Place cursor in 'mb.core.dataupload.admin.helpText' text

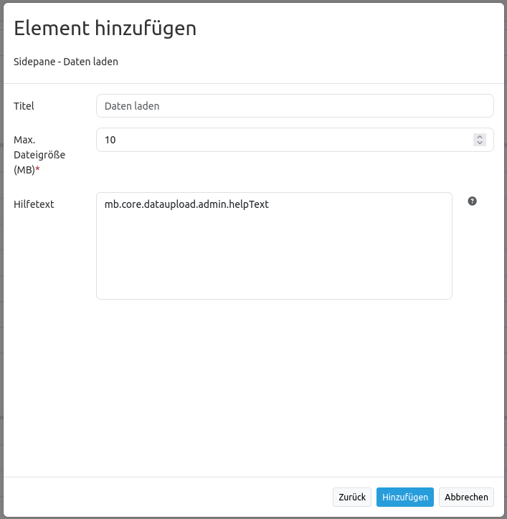coord(186,204)
